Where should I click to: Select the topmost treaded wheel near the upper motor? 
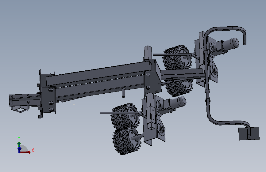tap(177, 57)
